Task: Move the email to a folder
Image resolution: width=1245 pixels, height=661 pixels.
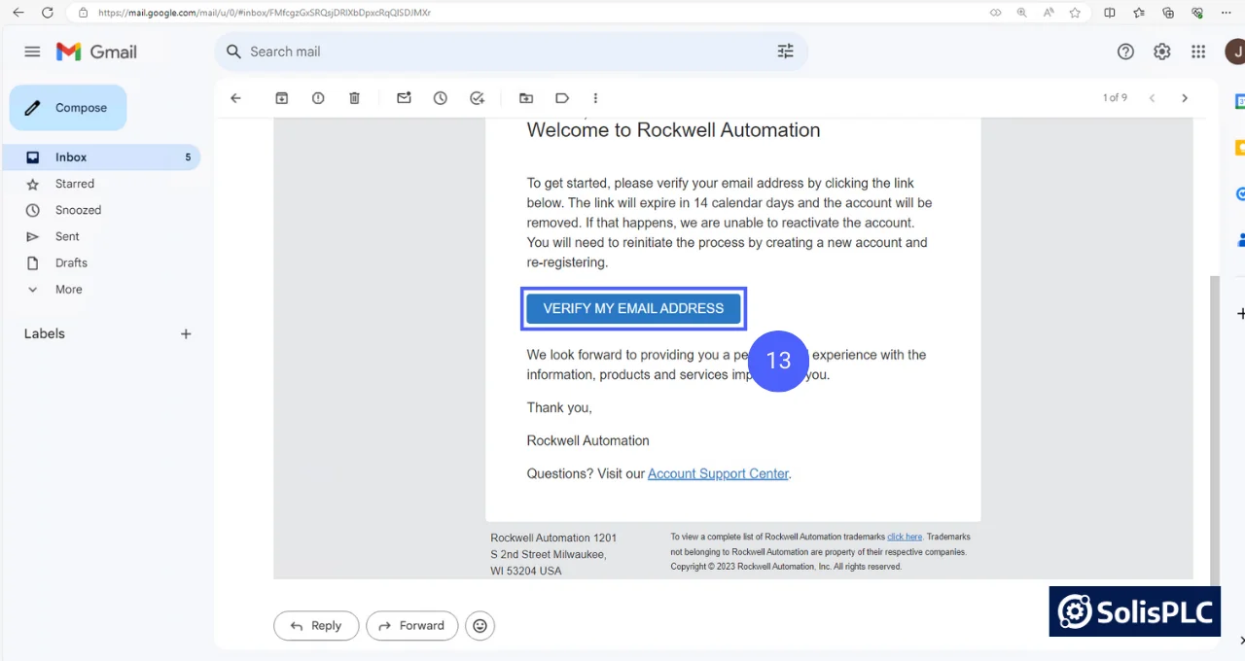Action: coord(526,97)
